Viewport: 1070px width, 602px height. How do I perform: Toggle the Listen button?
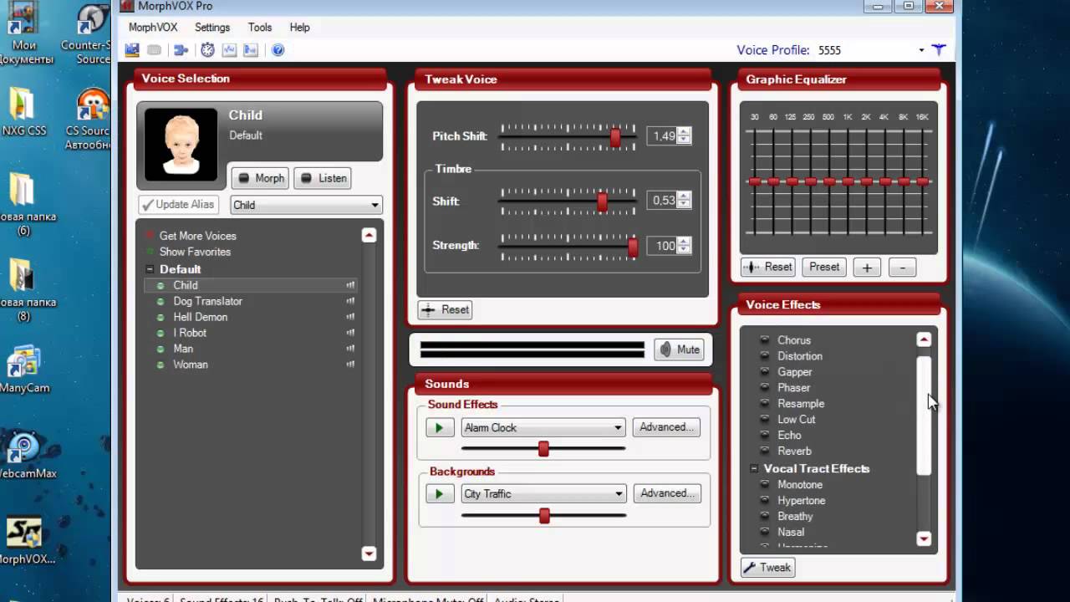[323, 178]
